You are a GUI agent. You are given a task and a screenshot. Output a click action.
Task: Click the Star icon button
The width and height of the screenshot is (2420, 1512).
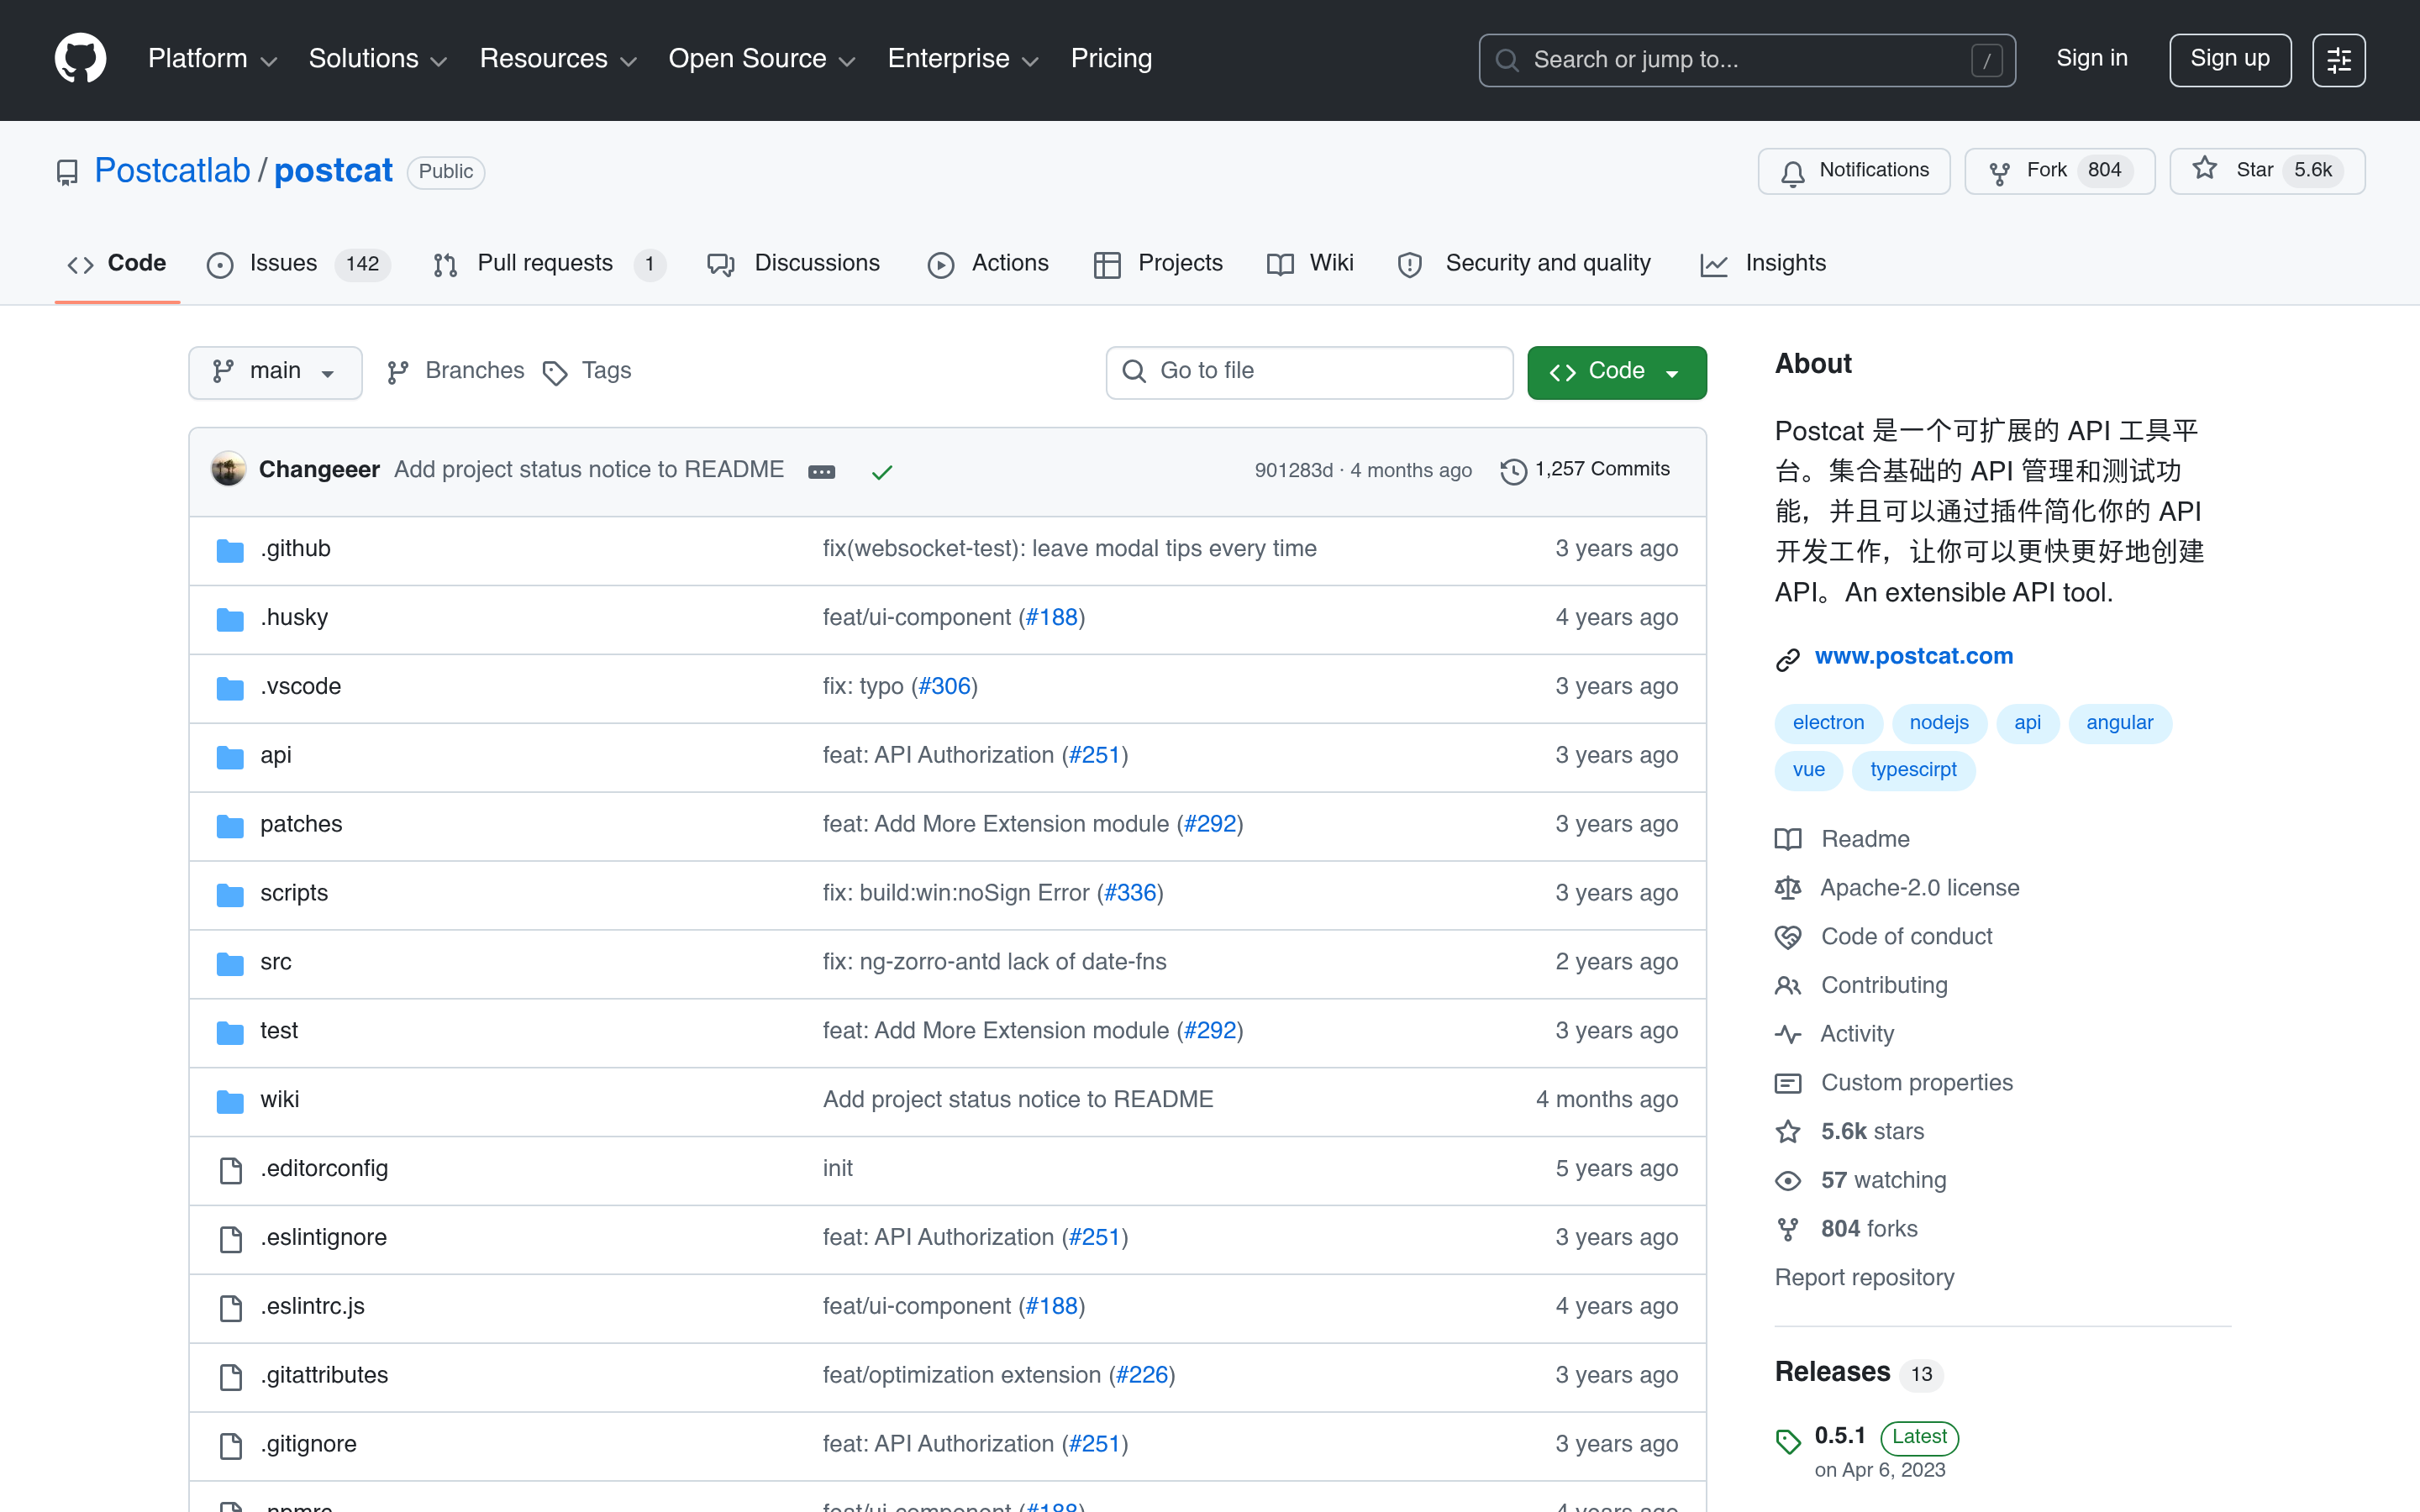(2204, 169)
